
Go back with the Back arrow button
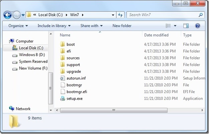[7, 15]
